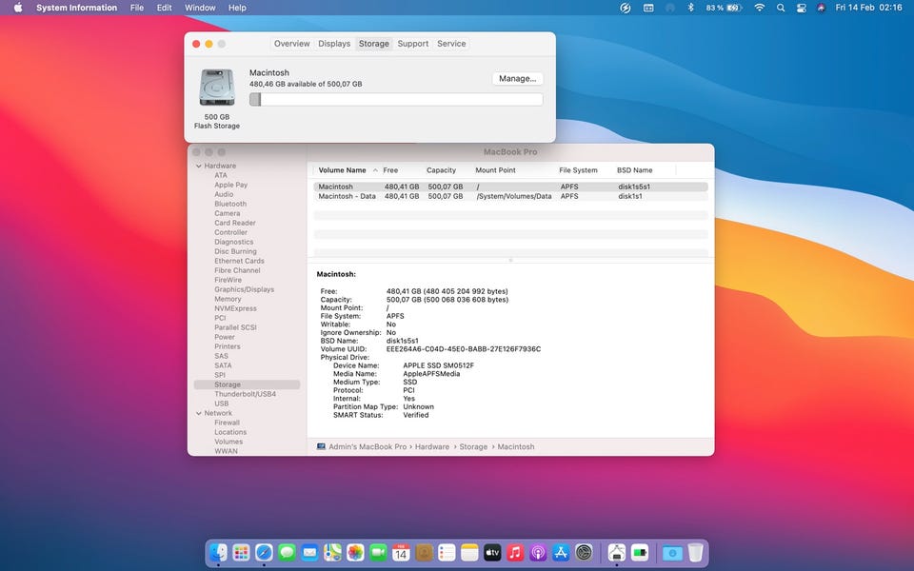
Task: Open Contacts app in the Dock
Action: 424,552
